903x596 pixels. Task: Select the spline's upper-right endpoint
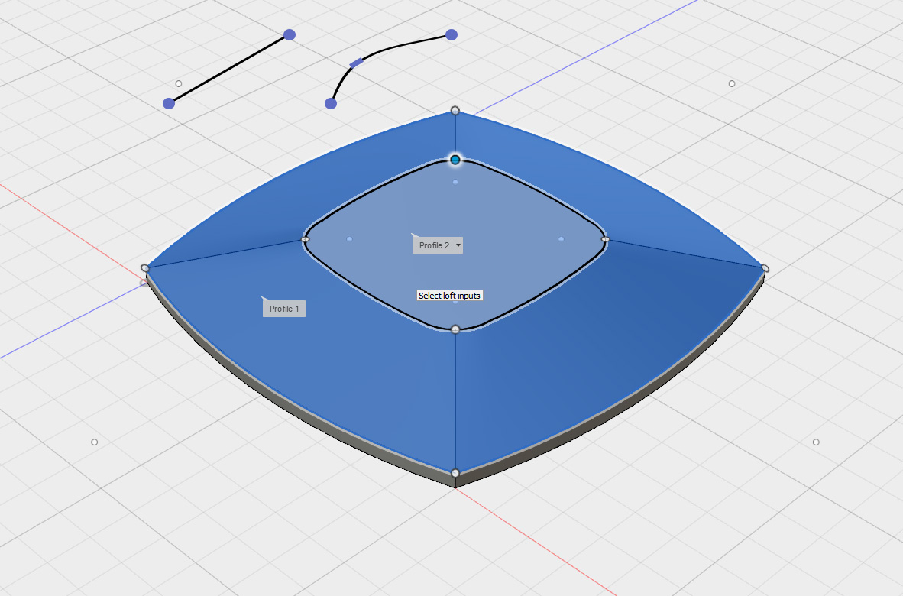(x=451, y=34)
